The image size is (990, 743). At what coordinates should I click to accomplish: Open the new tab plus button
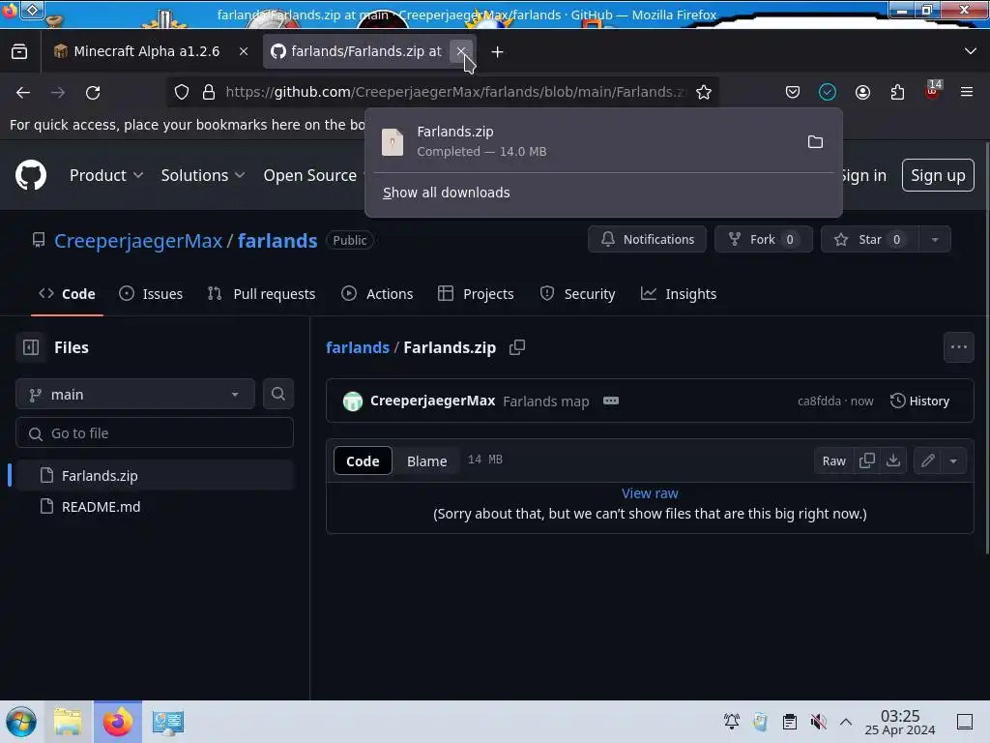[498, 52]
